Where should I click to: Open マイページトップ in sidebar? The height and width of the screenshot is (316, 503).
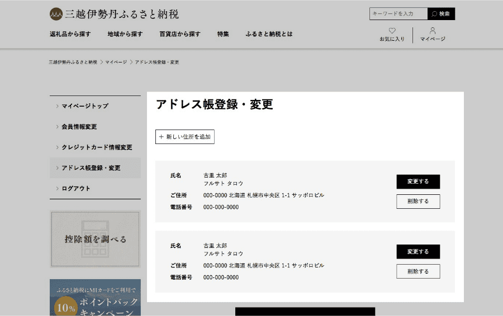85,106
